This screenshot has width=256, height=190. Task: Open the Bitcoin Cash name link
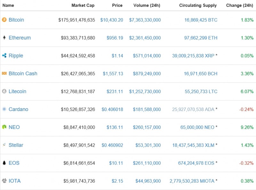click(23, 73)
